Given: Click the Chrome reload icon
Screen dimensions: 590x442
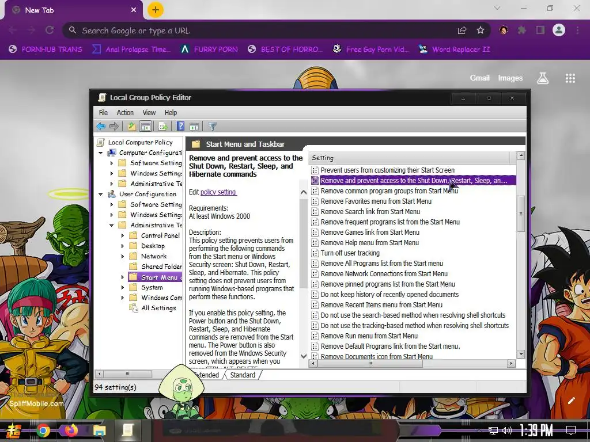Looking at the screenshot, I should pos(50,30).
